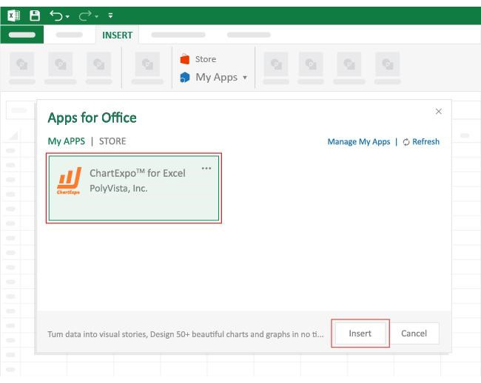Screen dimensions: 481x383
Task: Click the PolyVista, Inc. publisher text
Action: click(x=118, y=189)
